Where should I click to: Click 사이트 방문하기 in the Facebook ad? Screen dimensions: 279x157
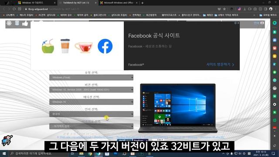tap(220, 65)
